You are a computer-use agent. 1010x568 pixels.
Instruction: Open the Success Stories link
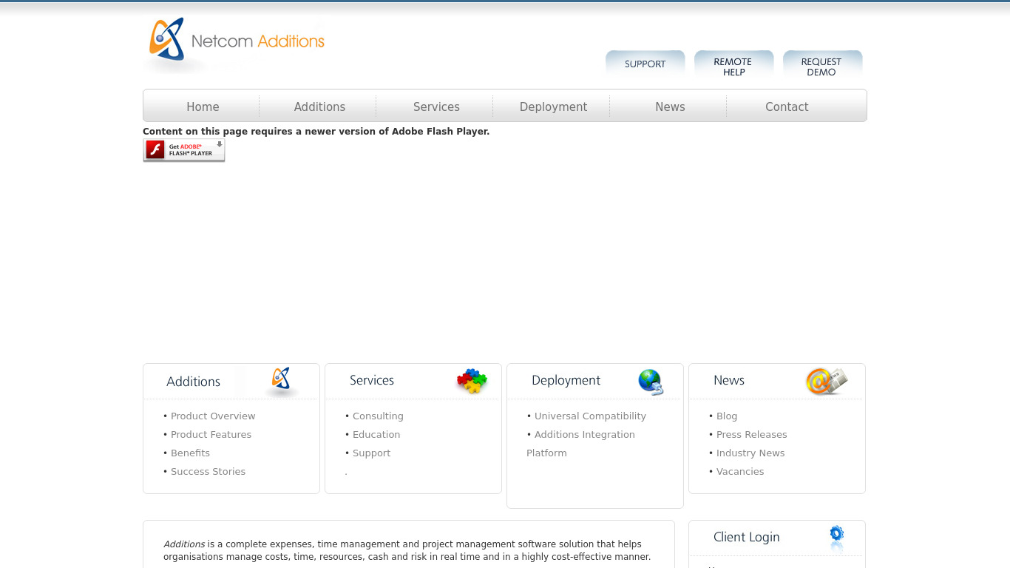point(208,471)
